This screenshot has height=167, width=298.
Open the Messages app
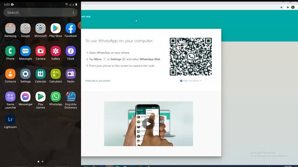point(26,51)
